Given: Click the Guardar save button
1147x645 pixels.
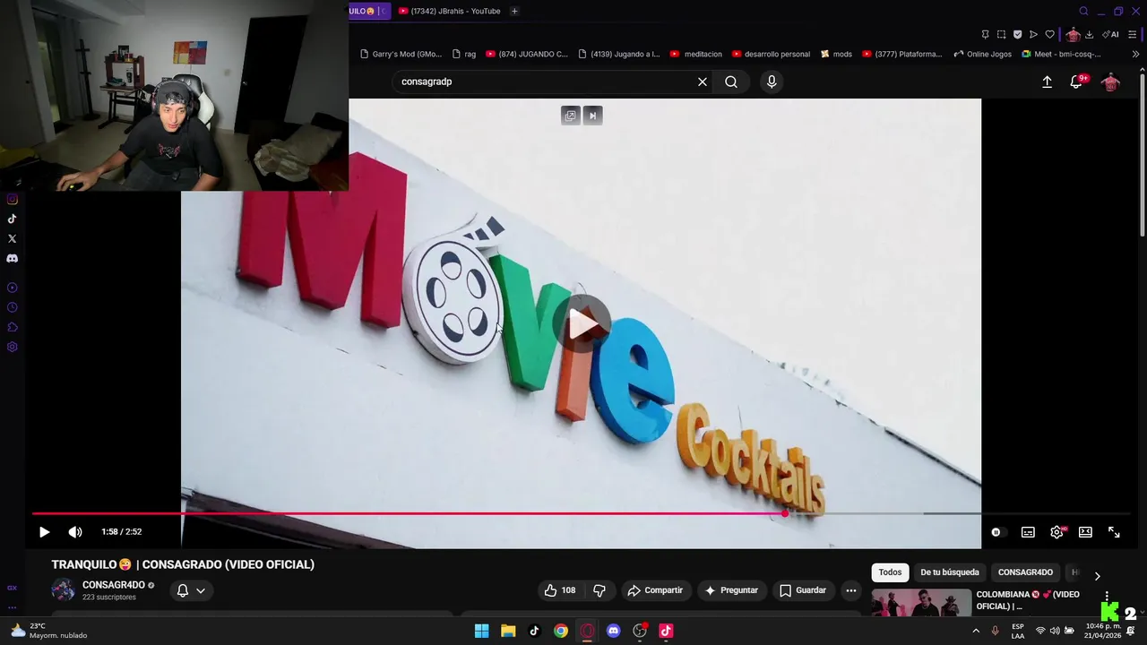Looking at the screenshot, I should click(803, 590).
